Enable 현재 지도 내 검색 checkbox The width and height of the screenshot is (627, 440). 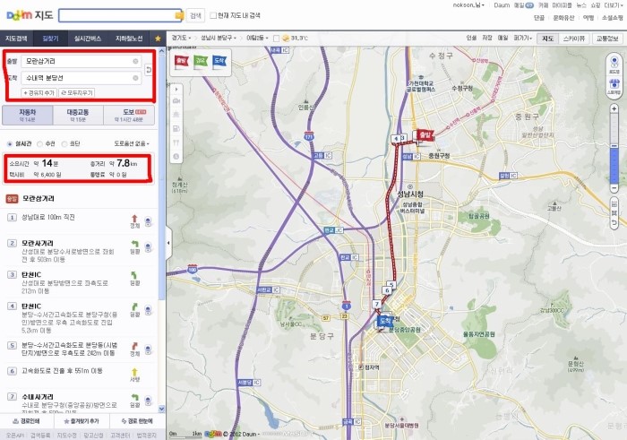click(x=213, y=15)
